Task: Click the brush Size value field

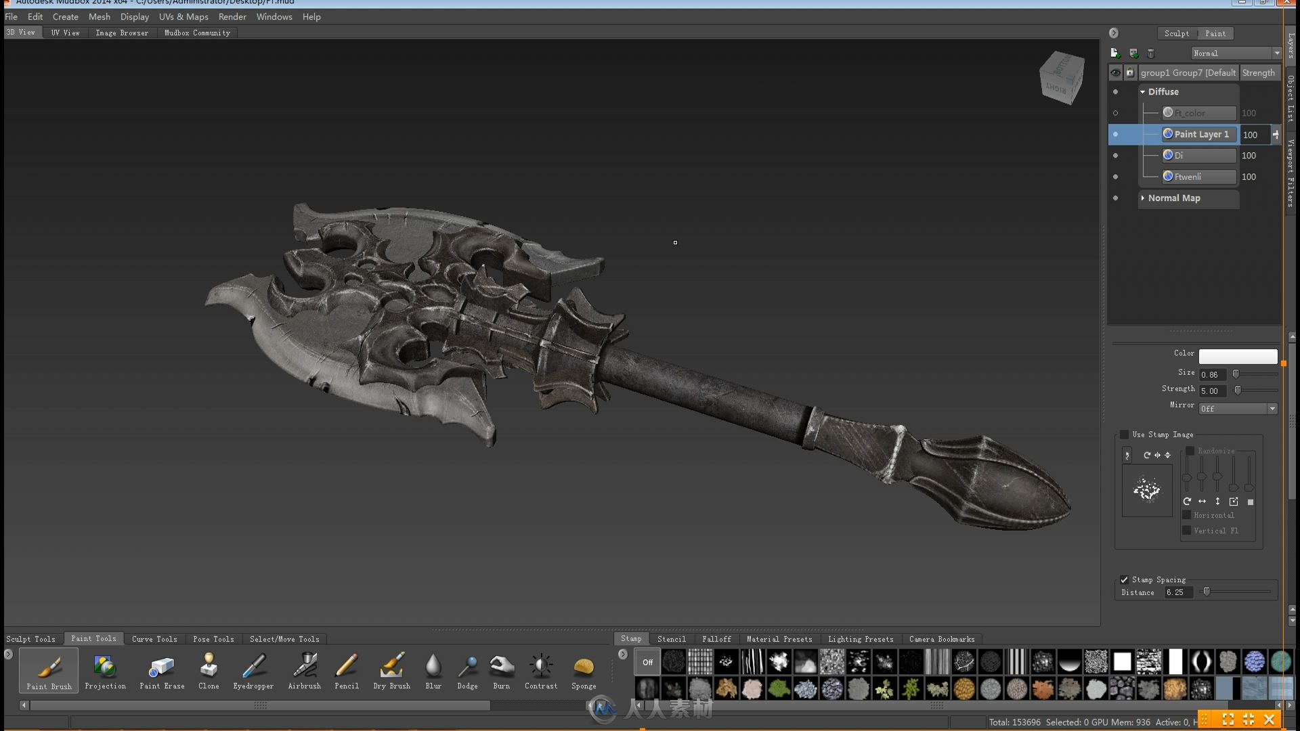Action: tap(1213, 374)
